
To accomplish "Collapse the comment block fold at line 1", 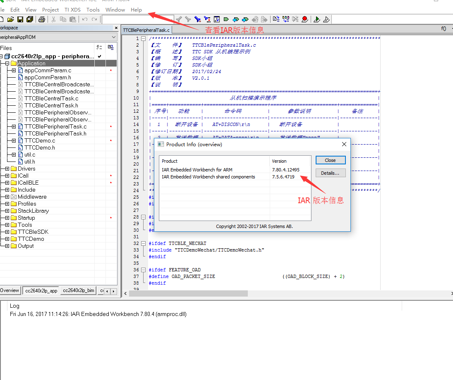I will click(x=143, y=38).
